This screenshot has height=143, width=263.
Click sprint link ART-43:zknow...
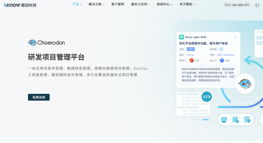(x=227, y=55)
